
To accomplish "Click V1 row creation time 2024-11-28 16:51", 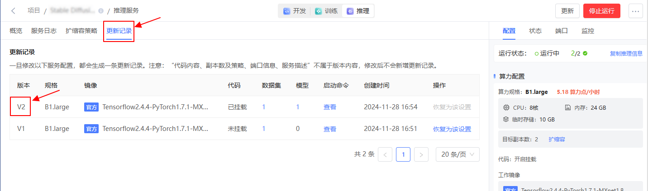I will pos(391,129).
